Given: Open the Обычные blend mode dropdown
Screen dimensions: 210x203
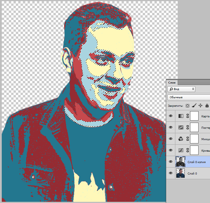Looking at the screenshot, I should [189, 97].
